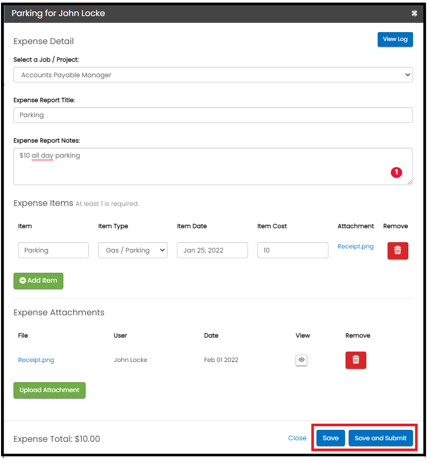
Task: Click the Close link in the footer
Action: coord(297,438)
